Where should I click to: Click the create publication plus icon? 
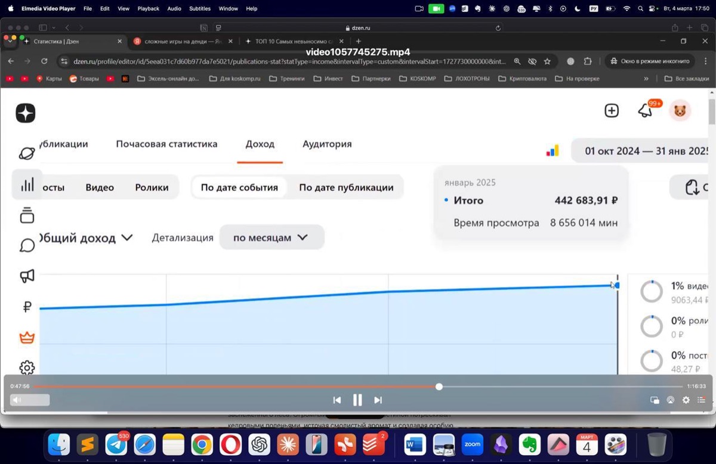[x=612, y=110]
